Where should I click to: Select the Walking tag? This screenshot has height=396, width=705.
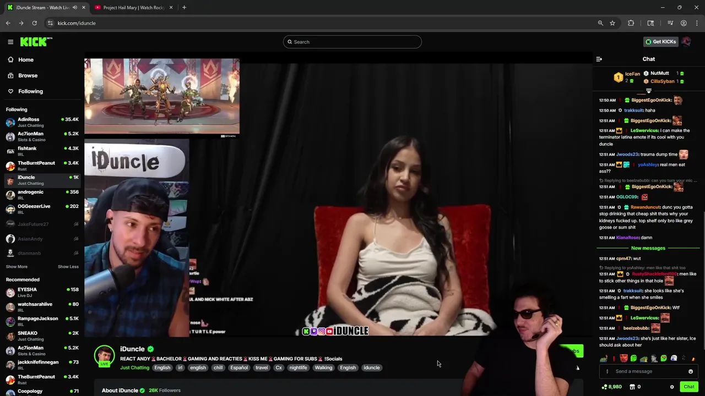[323, 367]
